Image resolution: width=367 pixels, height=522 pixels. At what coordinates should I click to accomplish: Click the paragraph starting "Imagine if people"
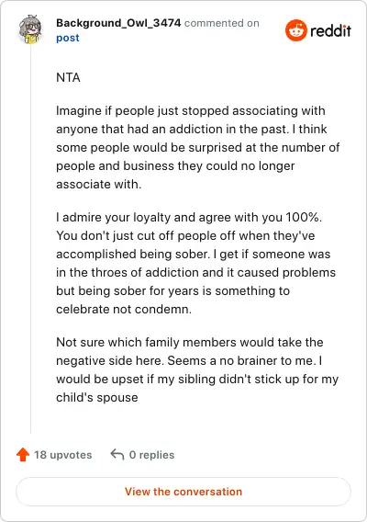click(198, 147)
